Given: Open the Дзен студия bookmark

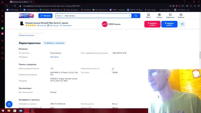Looking at the screenshot, I should [150, 10].
